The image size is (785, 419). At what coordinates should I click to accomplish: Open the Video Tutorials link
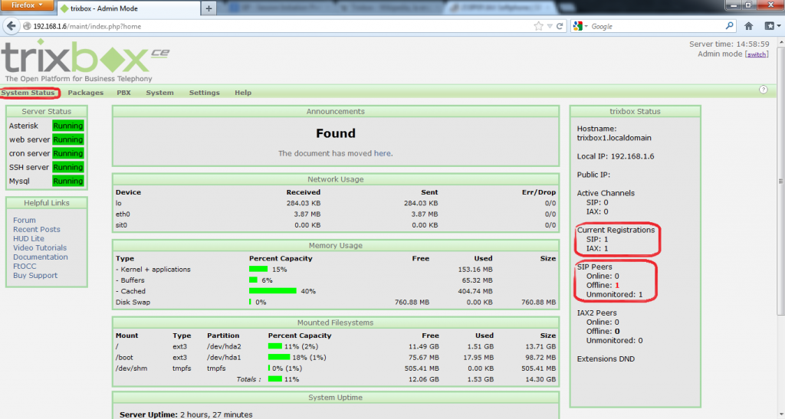[40, 247]
